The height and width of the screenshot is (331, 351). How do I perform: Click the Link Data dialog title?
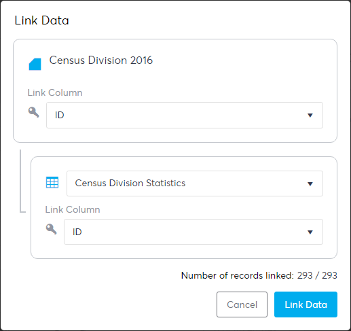coord(41,20)
